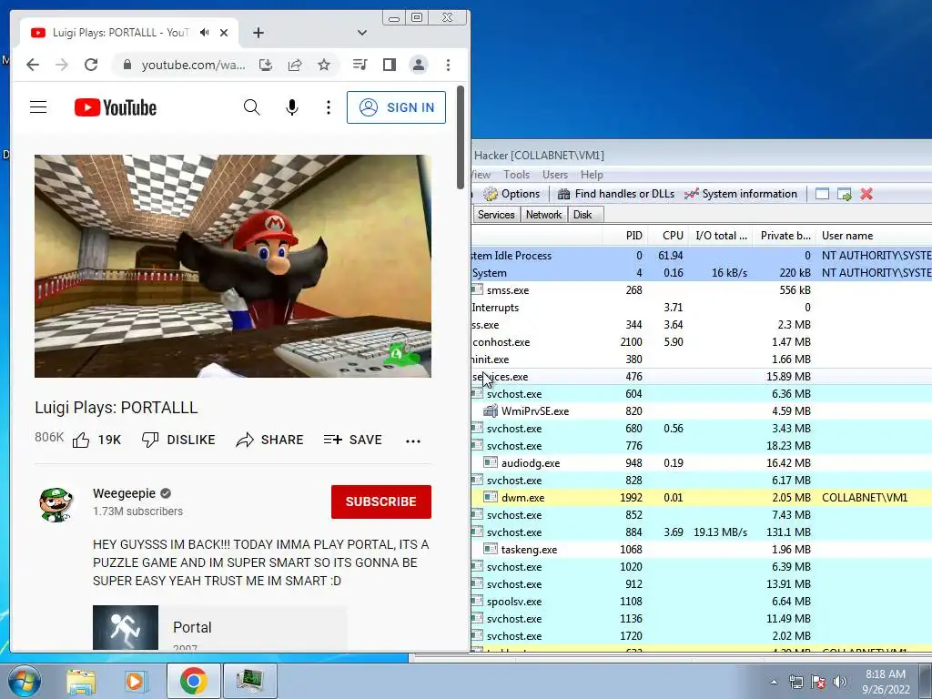Open YouTube hamburger guide menu
Image resolution: width=932 pixels, height=699 pixels.
(x=38, y=107)
